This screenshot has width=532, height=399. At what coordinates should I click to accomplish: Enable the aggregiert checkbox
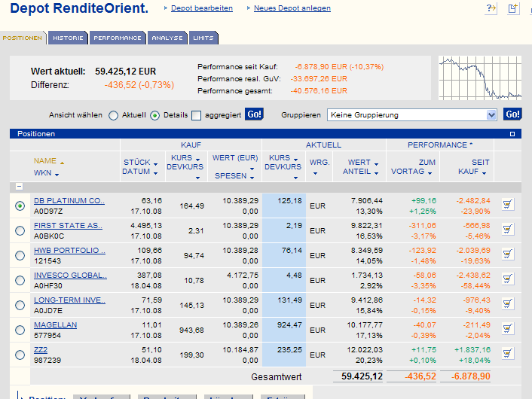pyautogui.click(x=197, y=115)
